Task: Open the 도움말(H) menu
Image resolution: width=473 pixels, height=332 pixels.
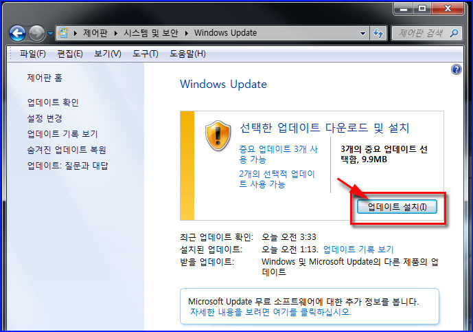Action: [187, 54]
